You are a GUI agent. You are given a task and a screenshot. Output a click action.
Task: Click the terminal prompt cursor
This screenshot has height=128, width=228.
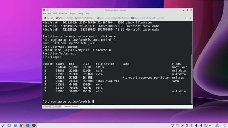pos(93,102)
